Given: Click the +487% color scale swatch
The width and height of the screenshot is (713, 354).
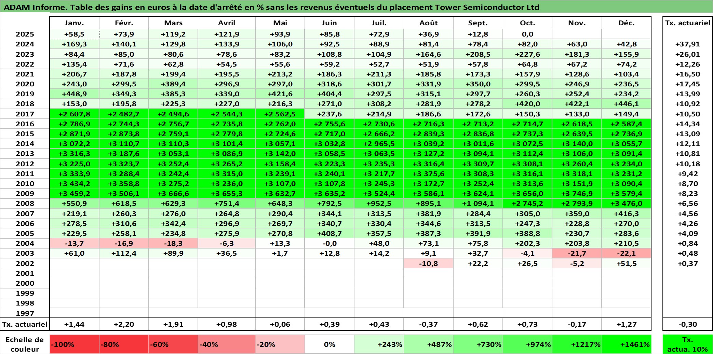Looking at the screenshot, I should click(x=429, y=344).
